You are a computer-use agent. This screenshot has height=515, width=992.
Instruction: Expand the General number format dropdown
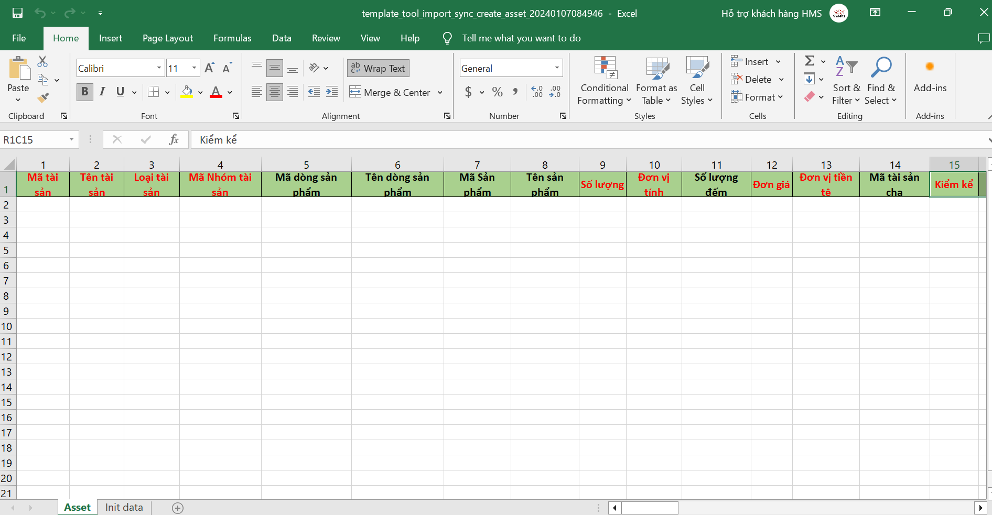coord(557,68)
